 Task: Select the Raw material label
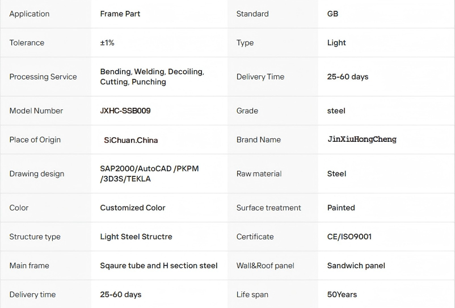coord(259,174)
